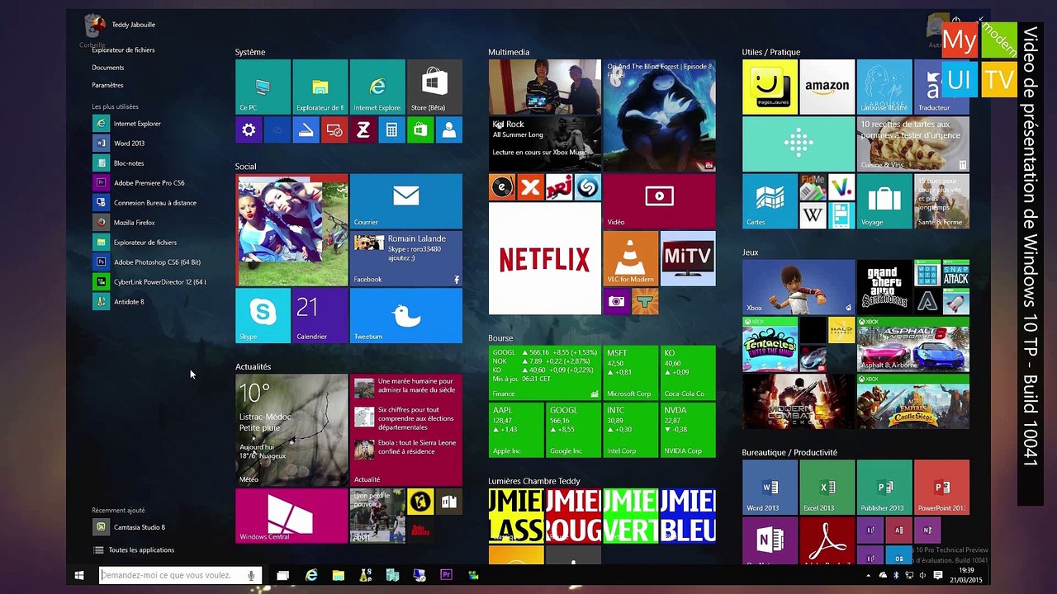Image resolution: width=1057 pixels, height=594 pixels.
Task: Launch the Tweetium tile
Action: (406, 315)
